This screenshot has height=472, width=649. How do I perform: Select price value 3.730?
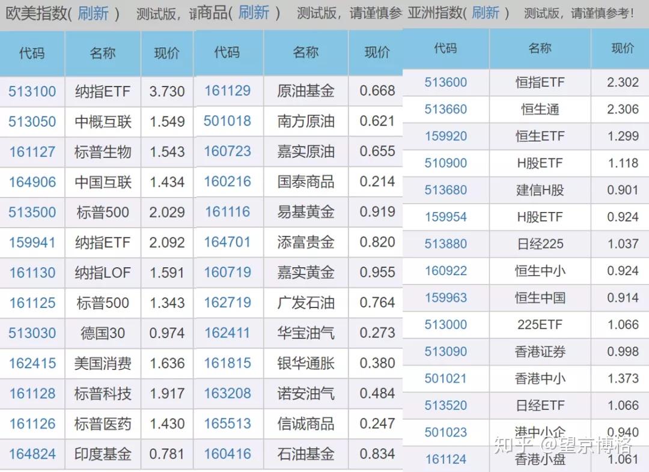tap(167, 91)
